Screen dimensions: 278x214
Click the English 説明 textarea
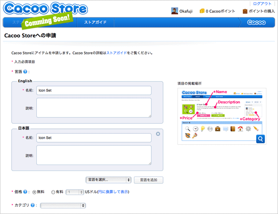[94, 108]
